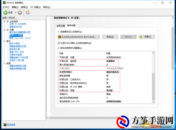Select 纹理过滤 - 质量 row
This screenshot has width=176, height=130.
tap(105, 90)
